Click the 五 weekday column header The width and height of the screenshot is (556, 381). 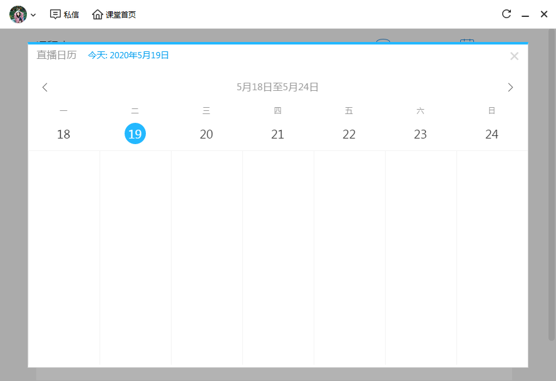(349, 110)
